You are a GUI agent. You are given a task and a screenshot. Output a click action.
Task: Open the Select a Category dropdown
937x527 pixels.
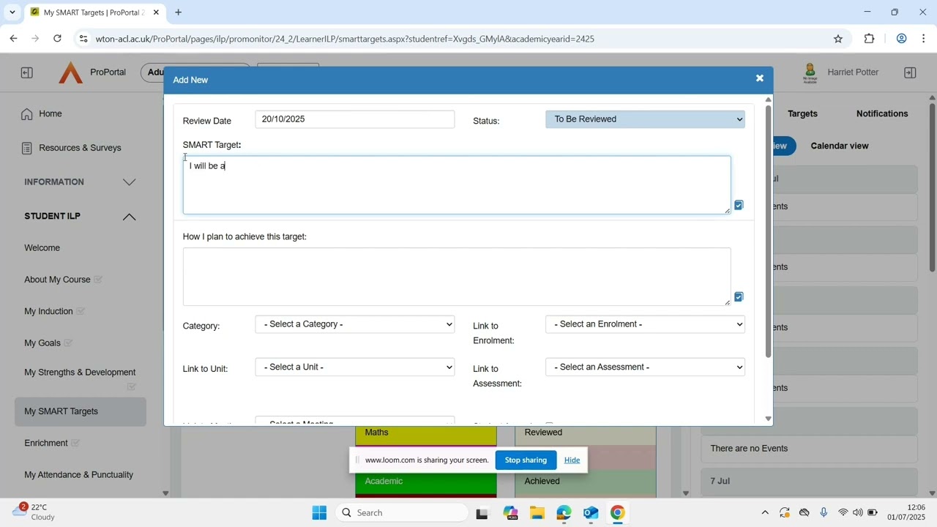click(355, 324)
